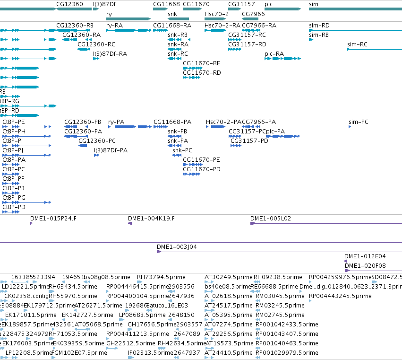The height and width of the screenshot is (360, 402).
Task: Select the snk gene bar in the gene track
Action: (178, 19)
